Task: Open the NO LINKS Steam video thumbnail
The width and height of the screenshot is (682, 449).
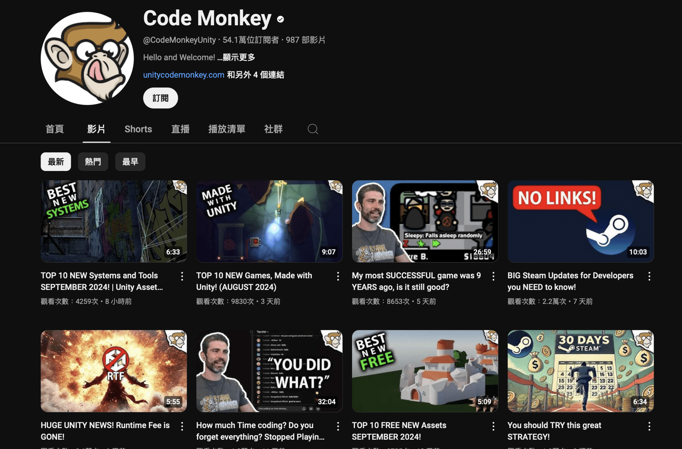Action: 580,221
